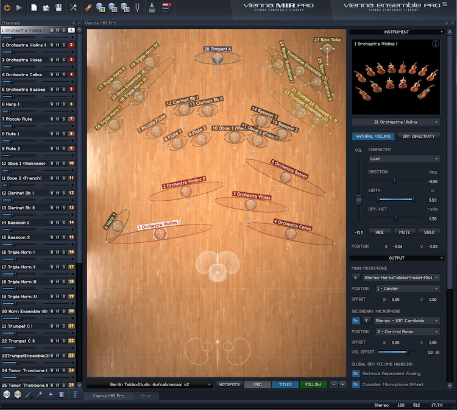Screen dimensions: 457x410
Task: Click the chain link icon in the toolbar
Action: point(88,7)
